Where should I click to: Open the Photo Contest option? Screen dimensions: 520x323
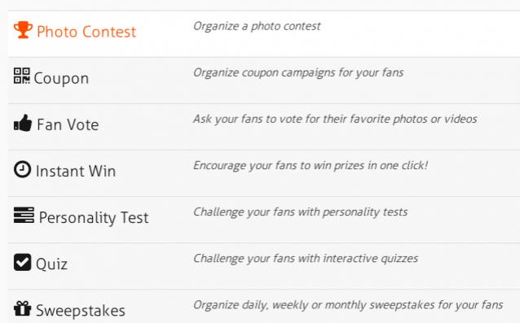[x=86, y=32]
